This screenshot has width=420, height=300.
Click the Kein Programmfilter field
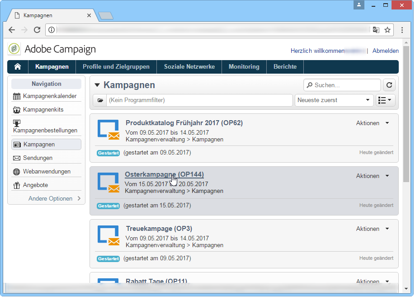point(199,100)
